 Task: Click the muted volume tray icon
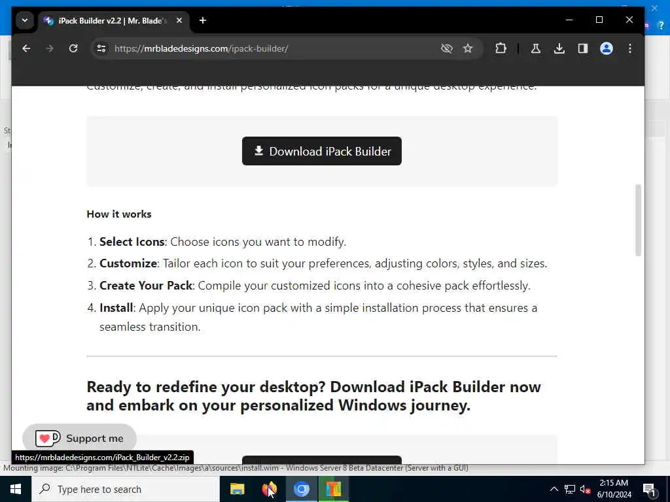(x=585, y=489)
